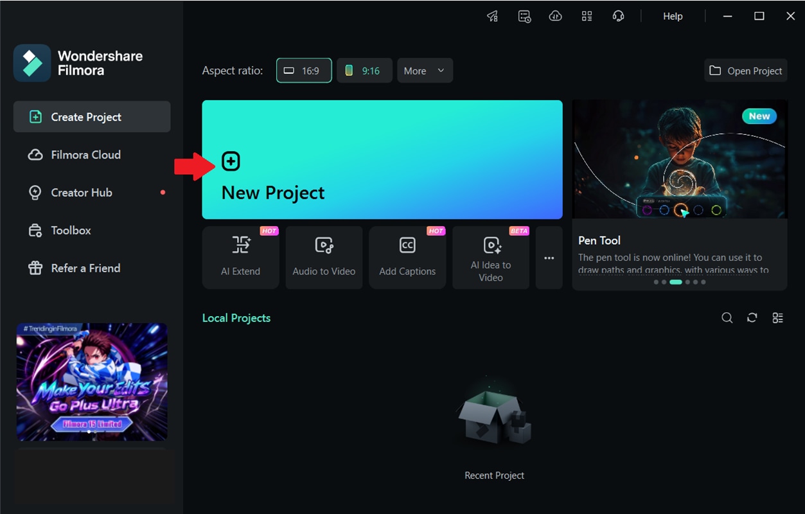Viewport: 805px width, 514px height.
Task: Search the local projects
Action: pos(727,318)
